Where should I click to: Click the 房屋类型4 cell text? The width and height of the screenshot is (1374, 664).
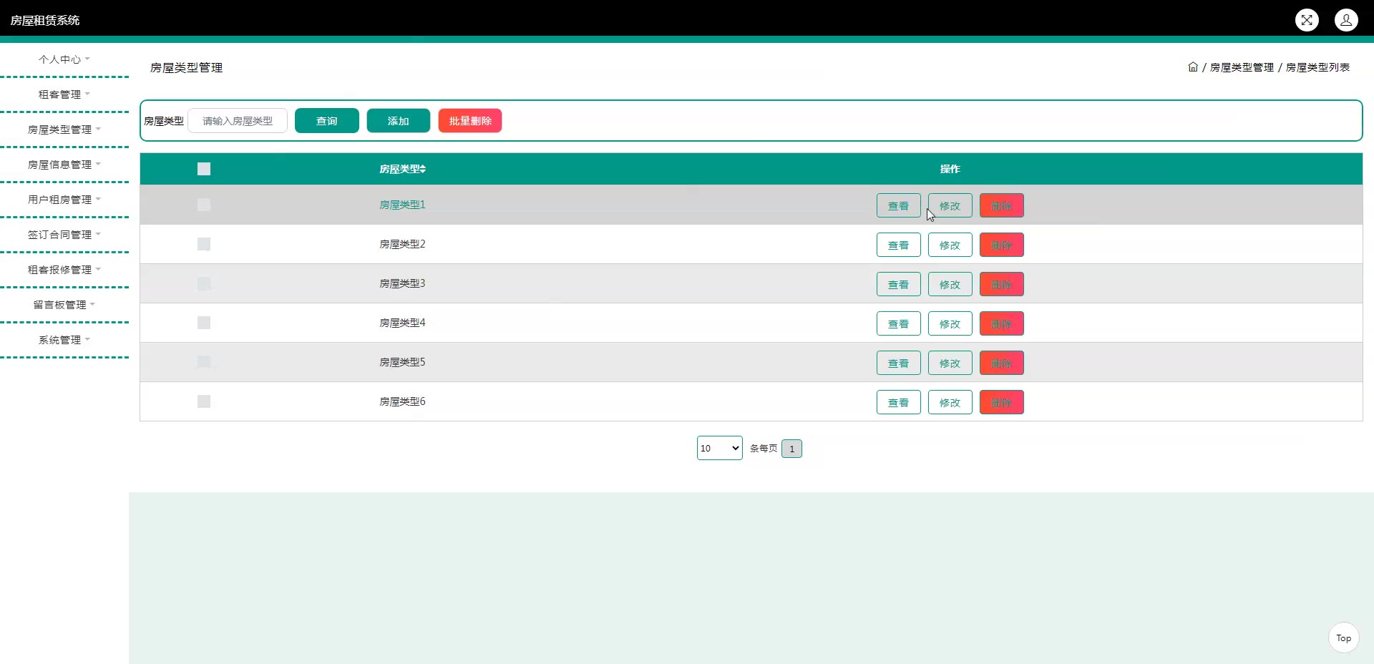pyautogui.click(x=402, y=323)
